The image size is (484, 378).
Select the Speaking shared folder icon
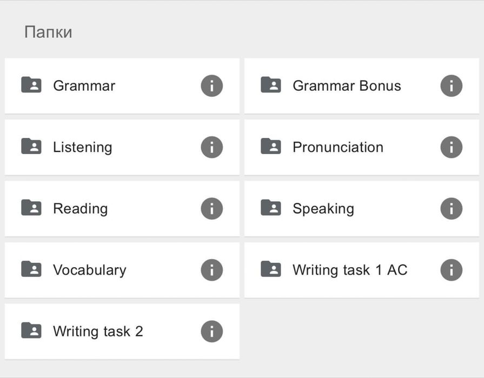coord(271,208)
